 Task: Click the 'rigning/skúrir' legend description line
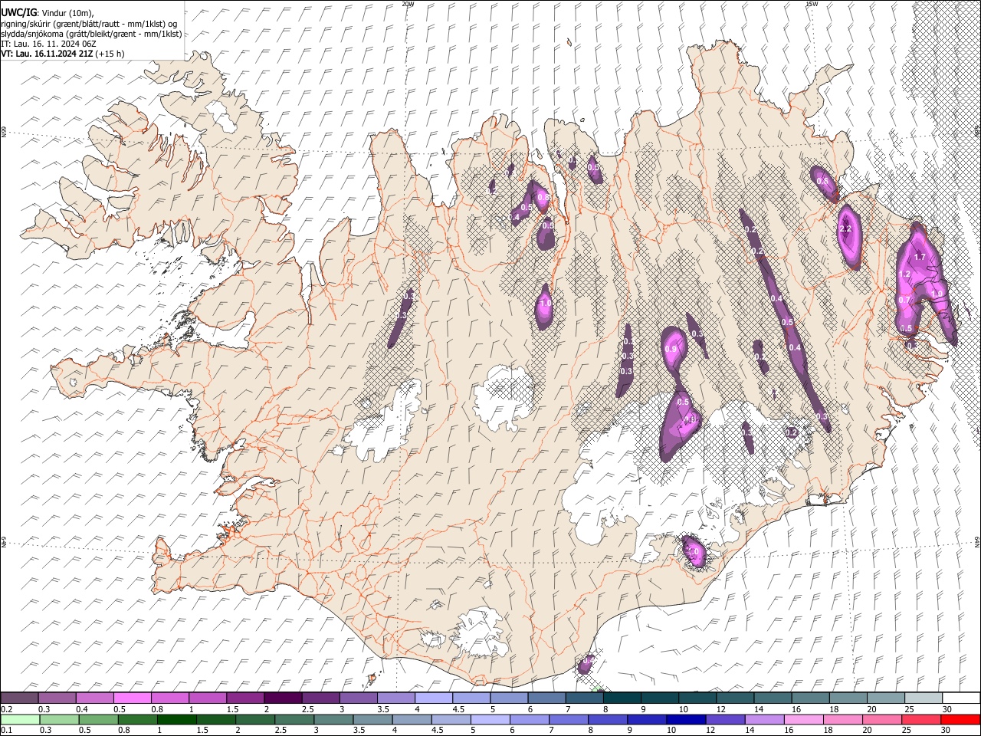(x=89, y=24)
